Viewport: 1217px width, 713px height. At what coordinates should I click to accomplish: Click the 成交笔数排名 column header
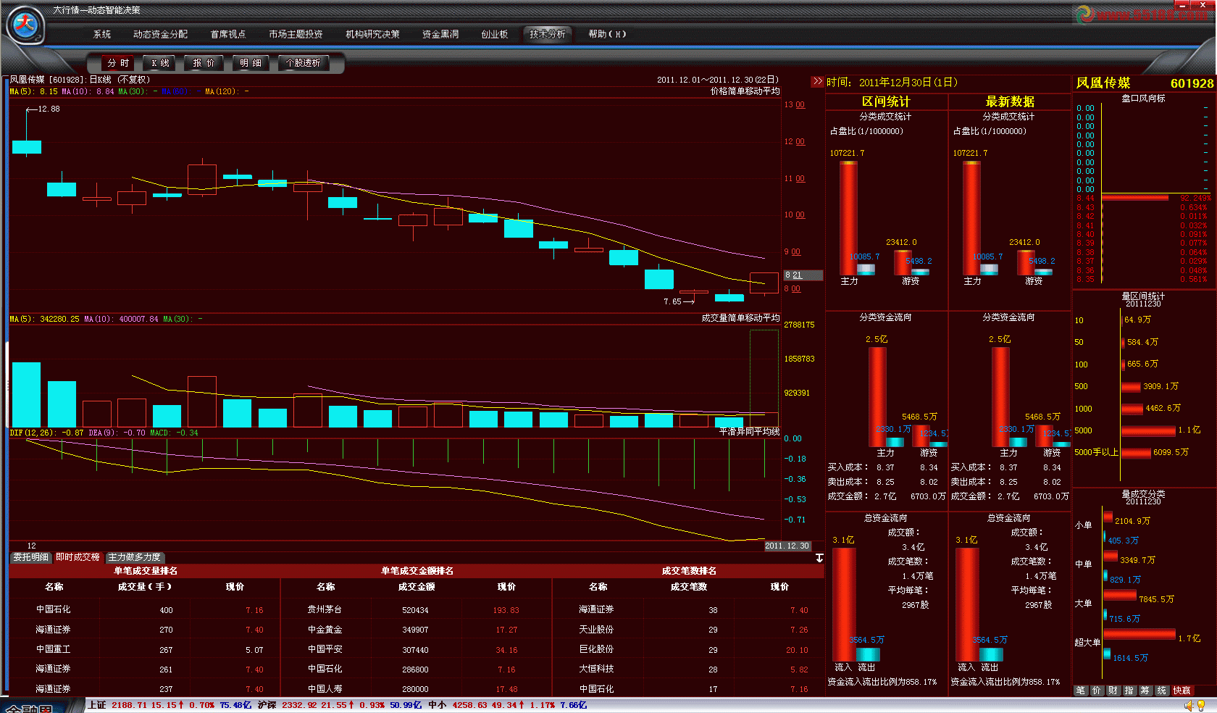pos(689,571)
